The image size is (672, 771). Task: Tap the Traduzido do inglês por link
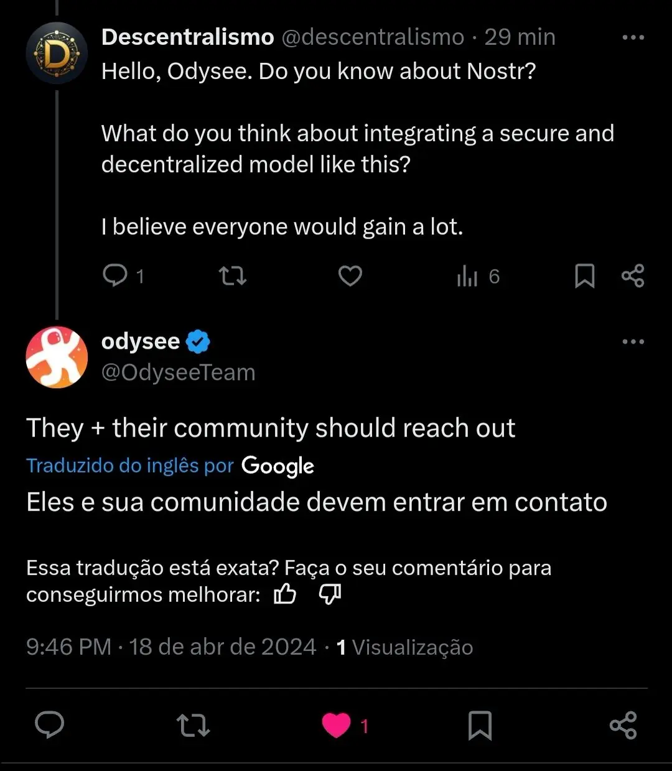point(129,465)
